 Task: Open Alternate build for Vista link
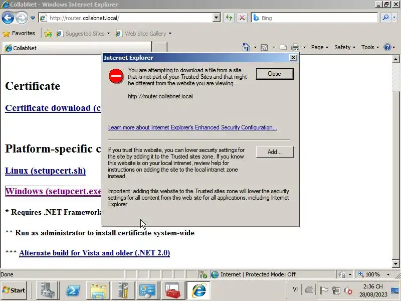(x=94, y=253)
